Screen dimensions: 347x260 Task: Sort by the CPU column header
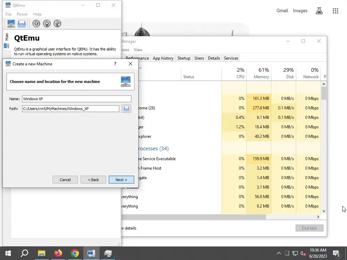[234, 73]
